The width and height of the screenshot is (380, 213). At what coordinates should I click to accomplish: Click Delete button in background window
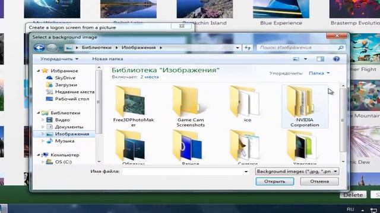point(353,195)
